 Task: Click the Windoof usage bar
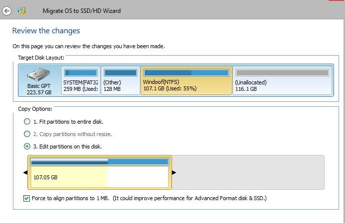click(186, 73)
